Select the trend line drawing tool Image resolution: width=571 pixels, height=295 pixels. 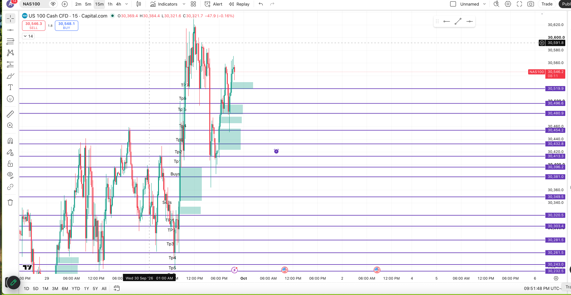pos(10,30)
